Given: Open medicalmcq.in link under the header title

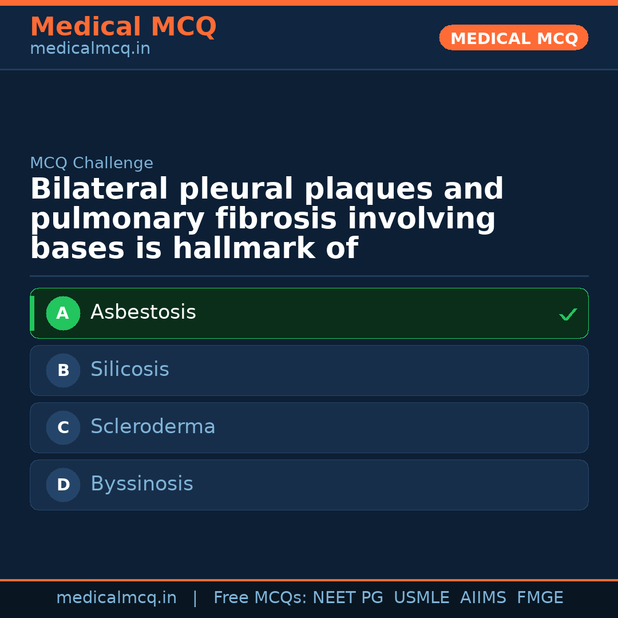Looking at the screenshot, I should tap(90, 49).
